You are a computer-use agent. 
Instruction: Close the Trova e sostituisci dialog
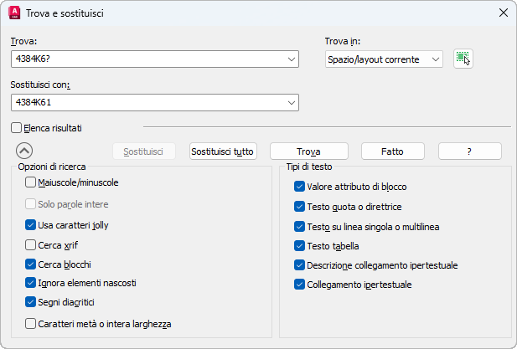tap(503, 13)
